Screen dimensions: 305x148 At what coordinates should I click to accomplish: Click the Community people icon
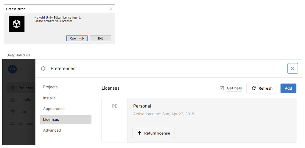(12, 123)
